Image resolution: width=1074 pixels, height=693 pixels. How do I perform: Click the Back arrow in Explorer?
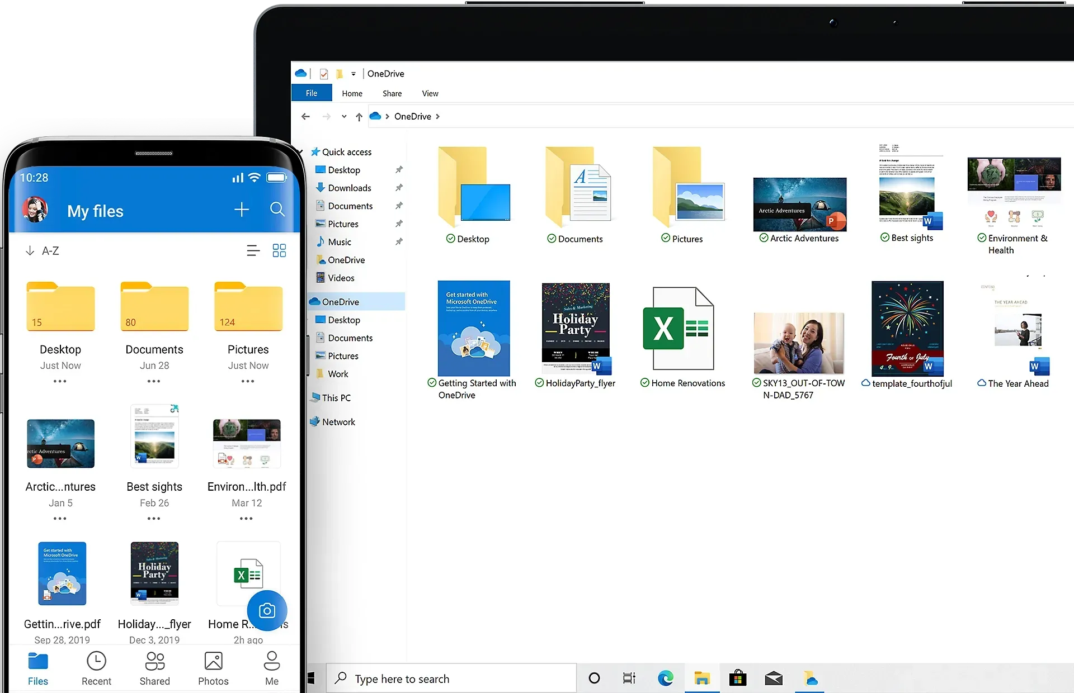coord(305,116)
